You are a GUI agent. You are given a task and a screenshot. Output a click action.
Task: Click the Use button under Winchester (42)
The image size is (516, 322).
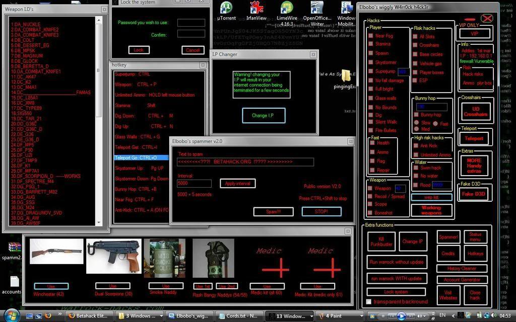tap(51, 286)
